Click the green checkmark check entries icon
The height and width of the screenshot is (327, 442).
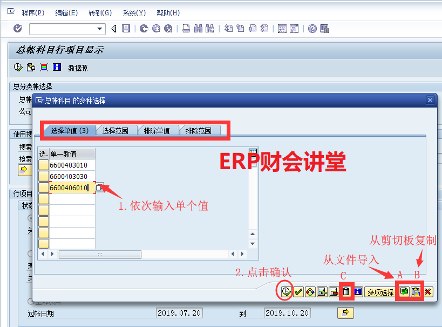click(298, 291)
